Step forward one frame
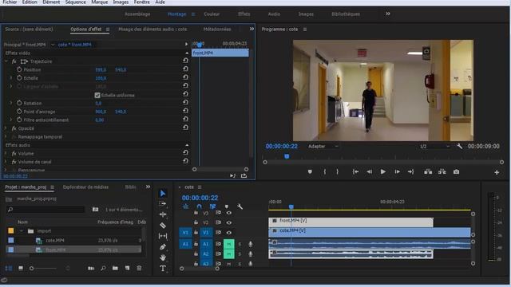 (397, 172)
